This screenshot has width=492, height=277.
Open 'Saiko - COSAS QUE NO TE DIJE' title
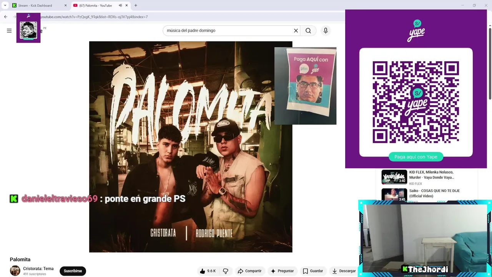click(434, 193)
